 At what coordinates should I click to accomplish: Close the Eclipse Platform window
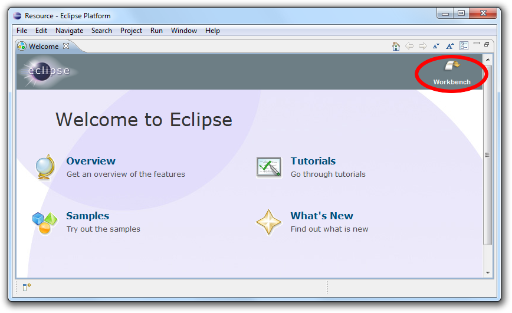[x=483, y=14]
